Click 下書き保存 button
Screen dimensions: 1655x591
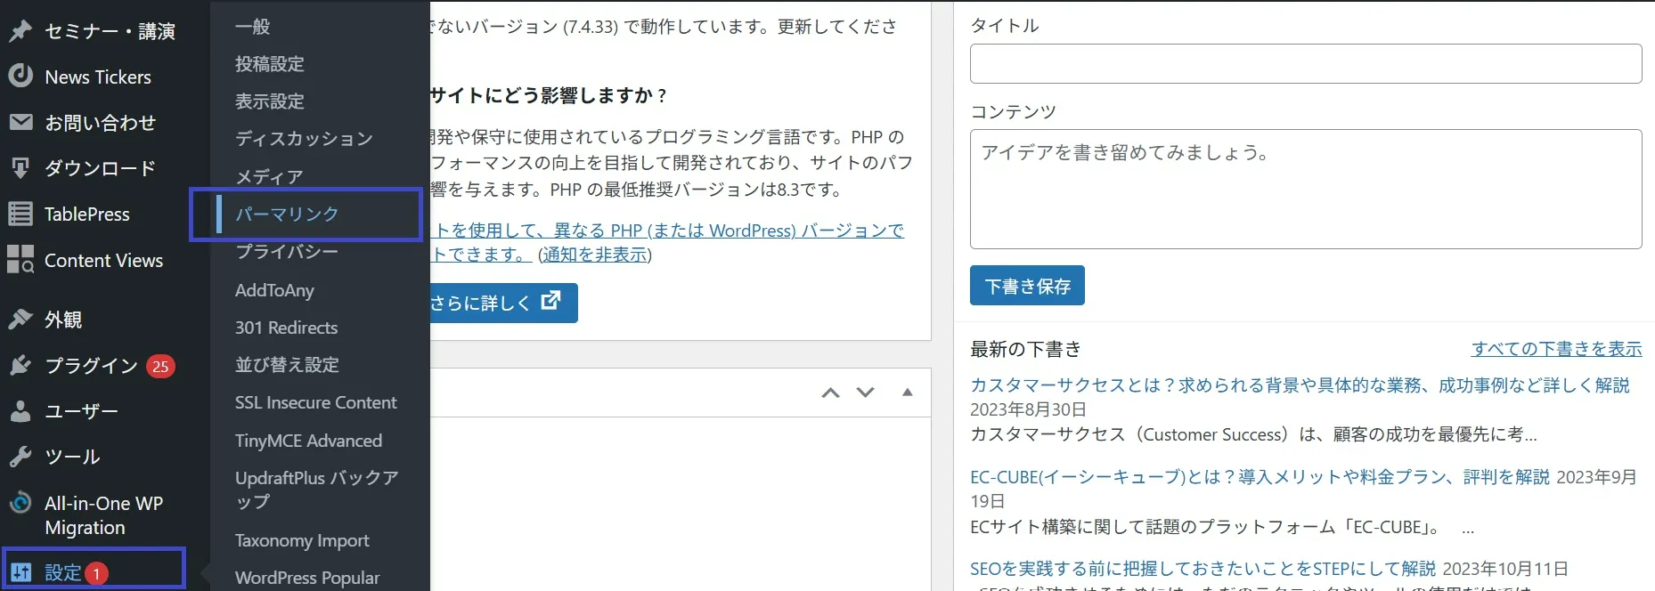coord(1027,286)
